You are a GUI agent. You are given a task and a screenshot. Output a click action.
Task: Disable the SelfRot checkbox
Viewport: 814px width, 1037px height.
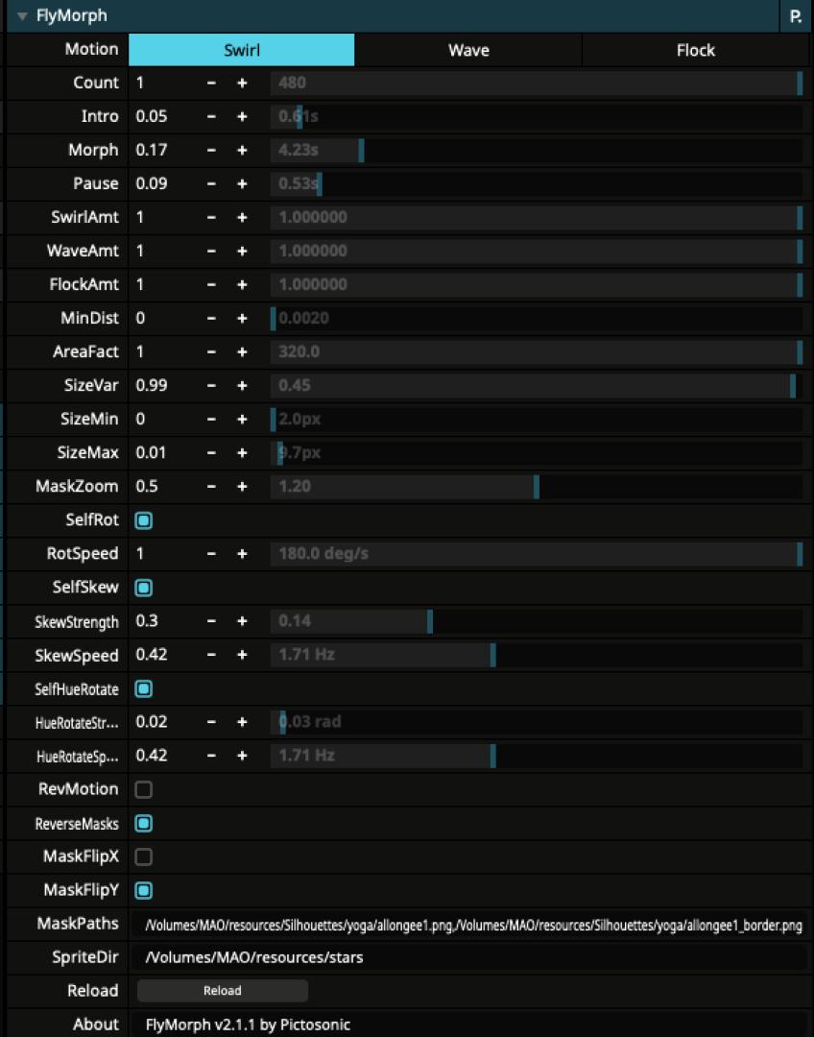(144, 520)
